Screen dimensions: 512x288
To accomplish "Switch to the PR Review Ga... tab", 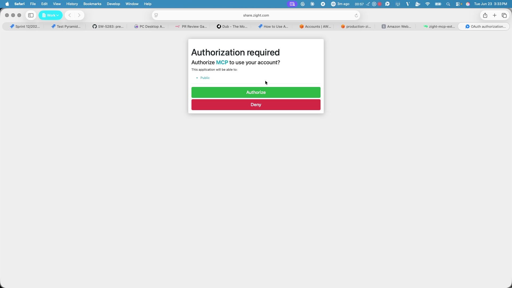I will (191, 26).
